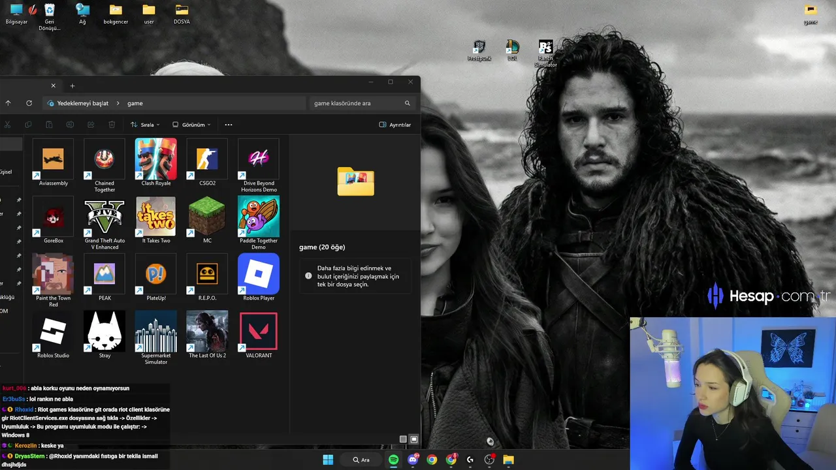Click the Rename toolbar icon
The image size is (836, 470).
[70, 125]
